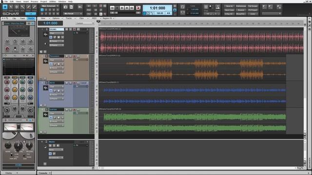Switch to Clip tab in Inspector
The width and height of the screenshot is (312, 175).
[x=14, y=18]
